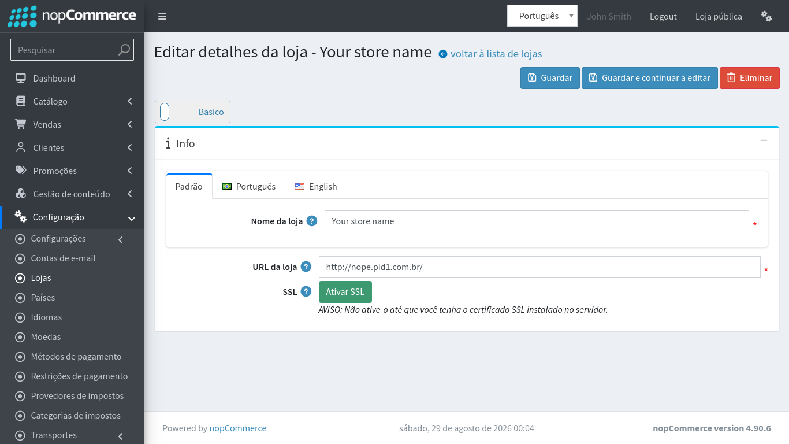Click the help icon beside SSL
The height and width of the screenshot is (444, 789).
[306, 291]
